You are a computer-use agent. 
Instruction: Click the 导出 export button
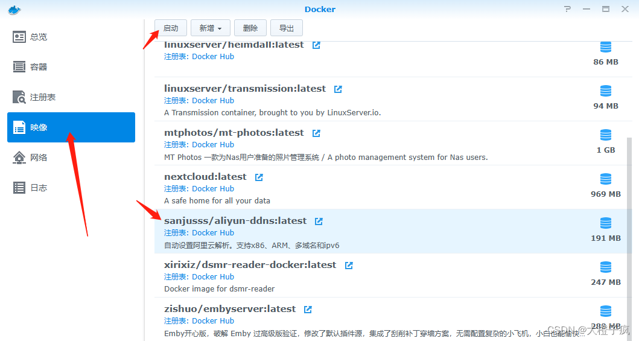coord(287,28)
